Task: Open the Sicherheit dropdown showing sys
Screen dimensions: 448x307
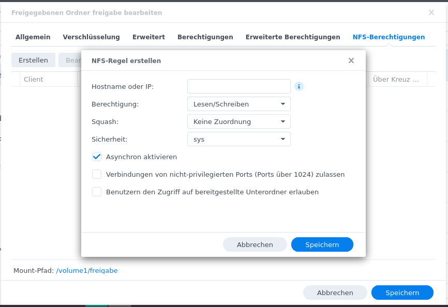Action: [238, 139]
